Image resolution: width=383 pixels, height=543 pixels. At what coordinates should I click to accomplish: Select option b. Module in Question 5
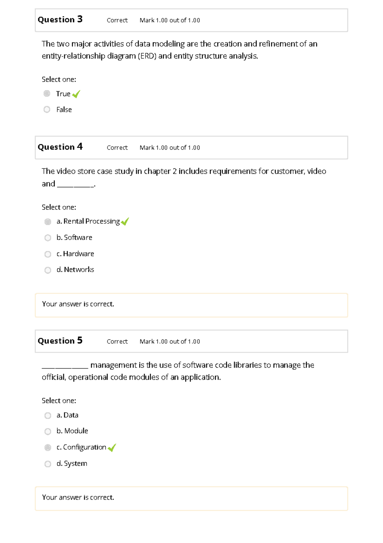click(48, 431)
